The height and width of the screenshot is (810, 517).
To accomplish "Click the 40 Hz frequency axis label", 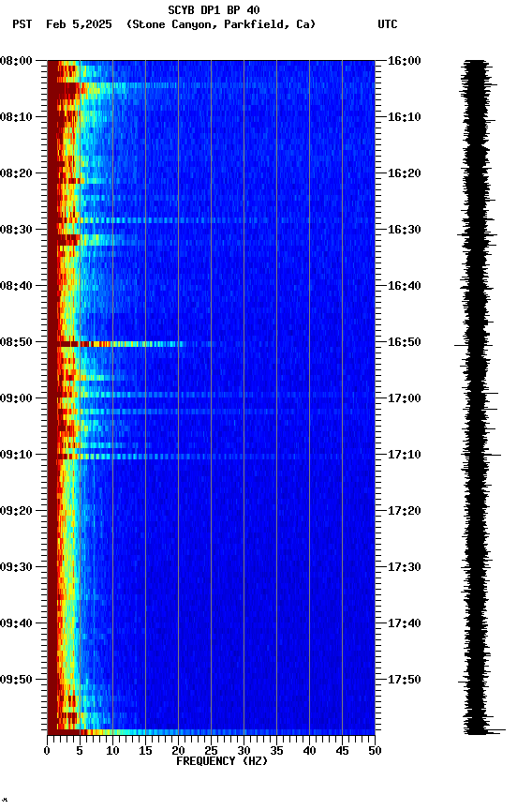I will tap(309, 751).
